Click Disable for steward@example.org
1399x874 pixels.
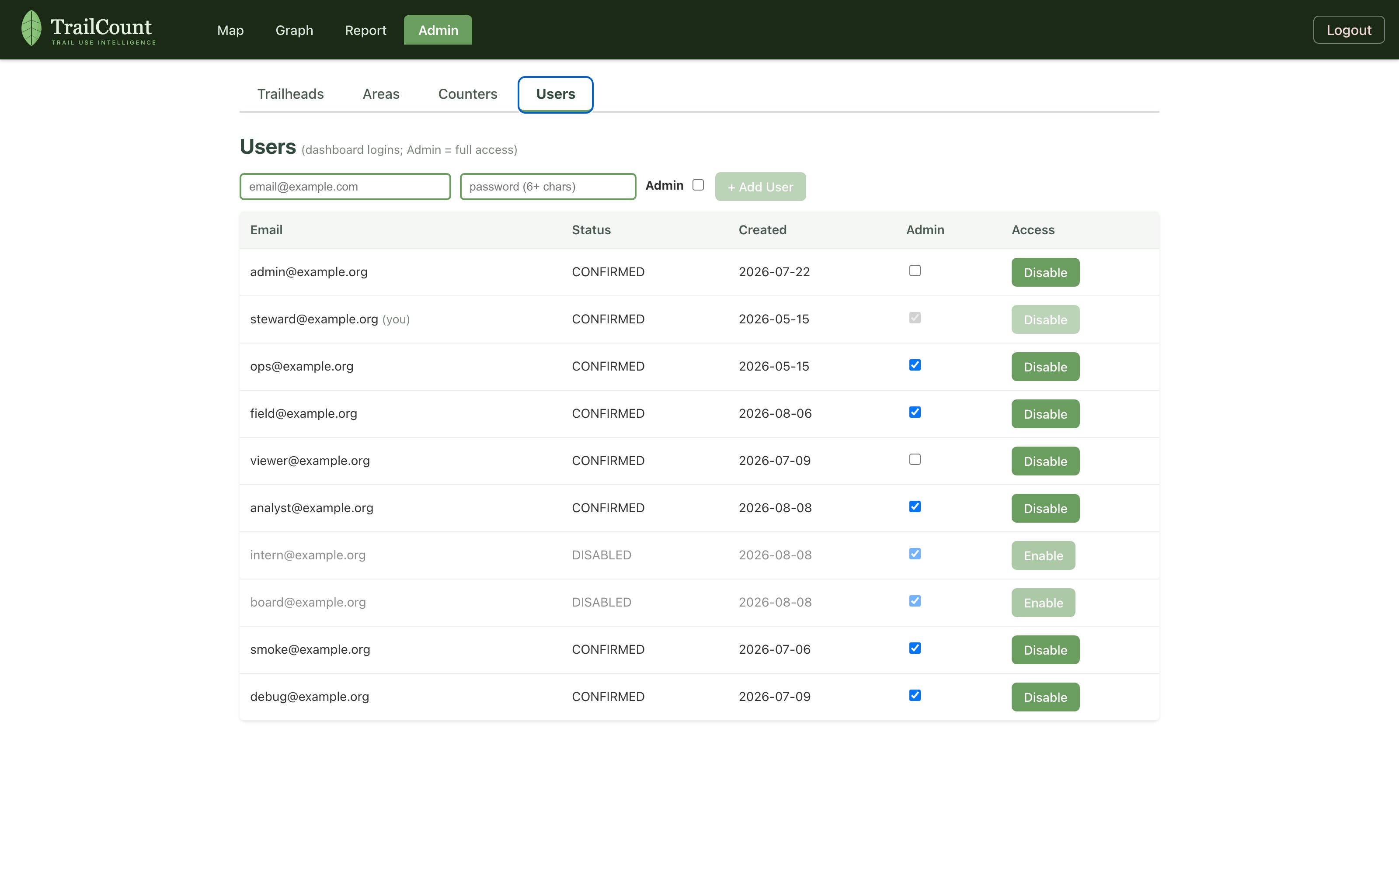coord(1045,319)
